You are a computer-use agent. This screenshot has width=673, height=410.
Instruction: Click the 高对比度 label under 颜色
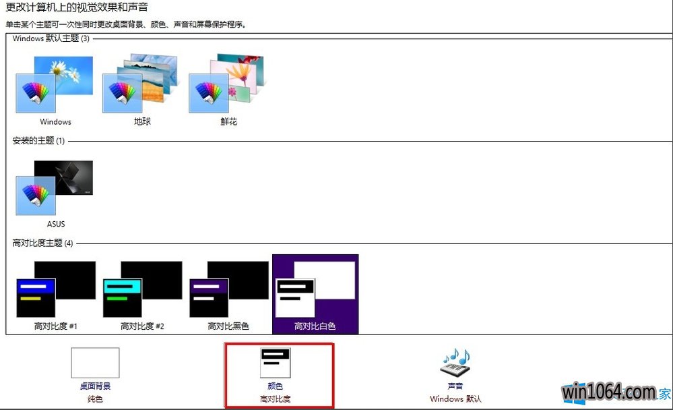click(x=275, y=399)
